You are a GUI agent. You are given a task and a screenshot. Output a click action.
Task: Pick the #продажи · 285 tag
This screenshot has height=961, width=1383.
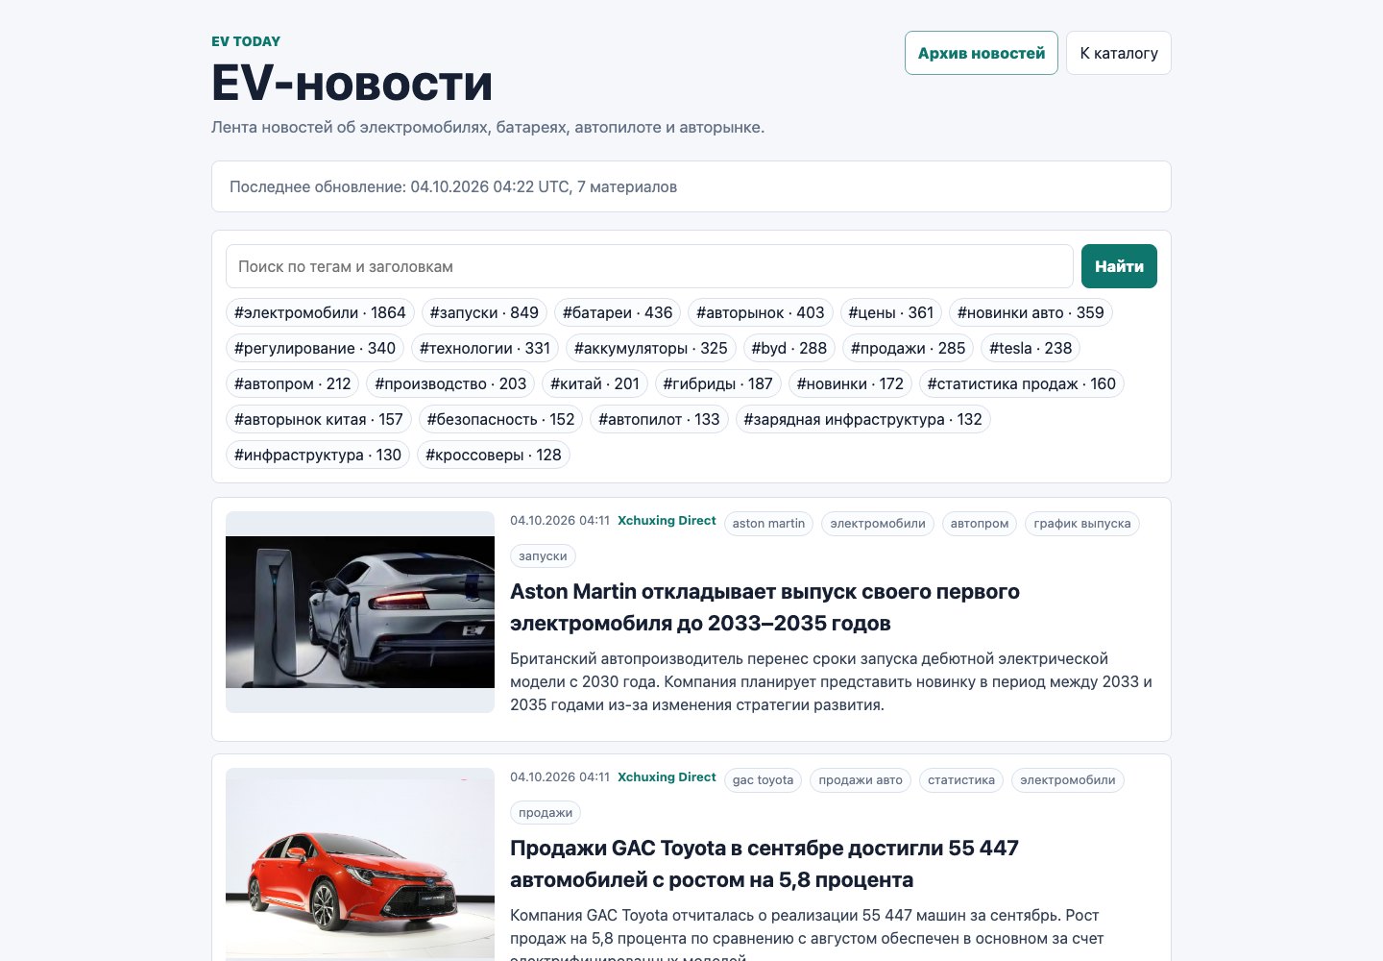pyautogui.click(x=909, y=348)
